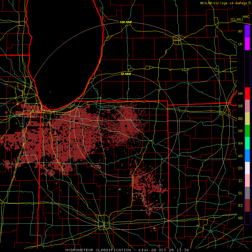Click the WS blue legend swatch
Screen dimensions: 252x252
point(247,156)
